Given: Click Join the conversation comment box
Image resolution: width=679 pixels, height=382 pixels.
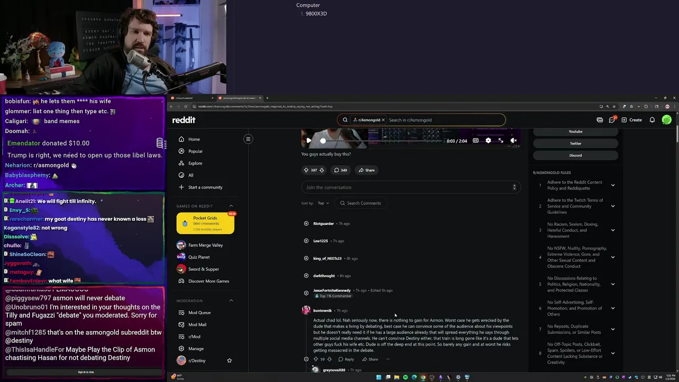Looking at the screenshot, I should [x=411, y=187].
